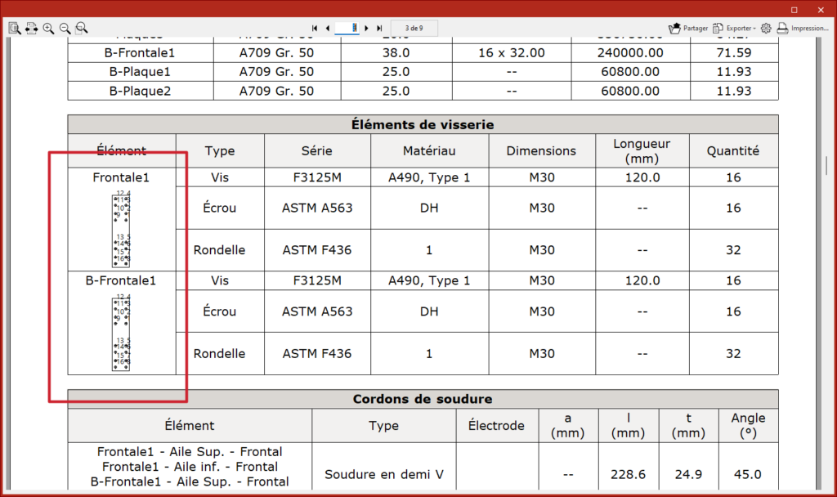The image size is (837, 497).
Task: Zoom in with the plus magnifier
Action: 48,29
